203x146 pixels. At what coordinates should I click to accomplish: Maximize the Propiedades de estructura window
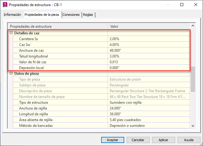tap(182, 5)
